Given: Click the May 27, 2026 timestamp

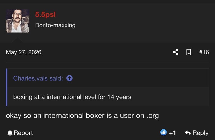Looking at the screenshot, I should pyautogui.click(x=24, y=52).
